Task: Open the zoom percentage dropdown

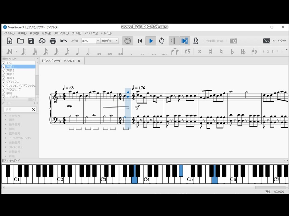Action: pos(98,40)
